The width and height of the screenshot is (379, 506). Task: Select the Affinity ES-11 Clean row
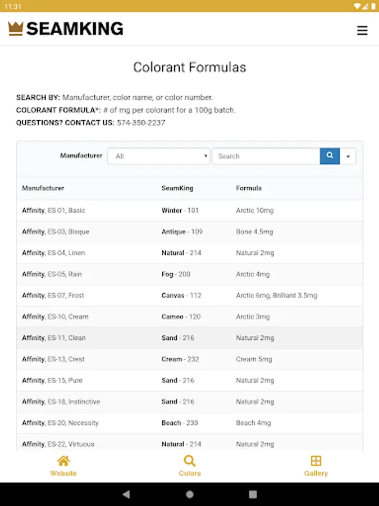tap(53, 338)
